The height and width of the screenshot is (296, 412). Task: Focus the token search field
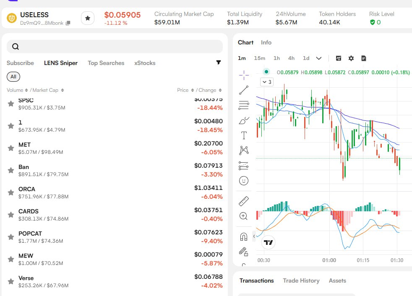pyautogui.click(x=115, y=47)
